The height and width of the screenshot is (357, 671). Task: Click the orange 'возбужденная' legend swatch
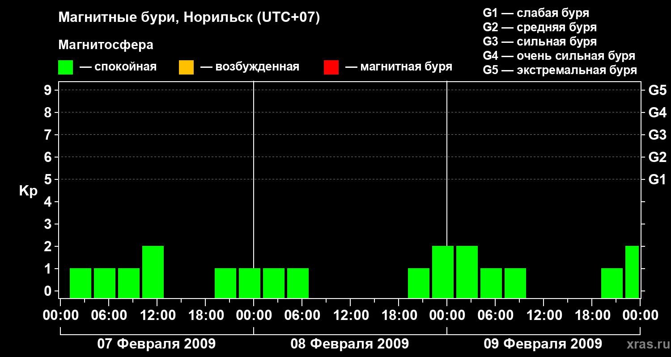click(x=186, y=67)
